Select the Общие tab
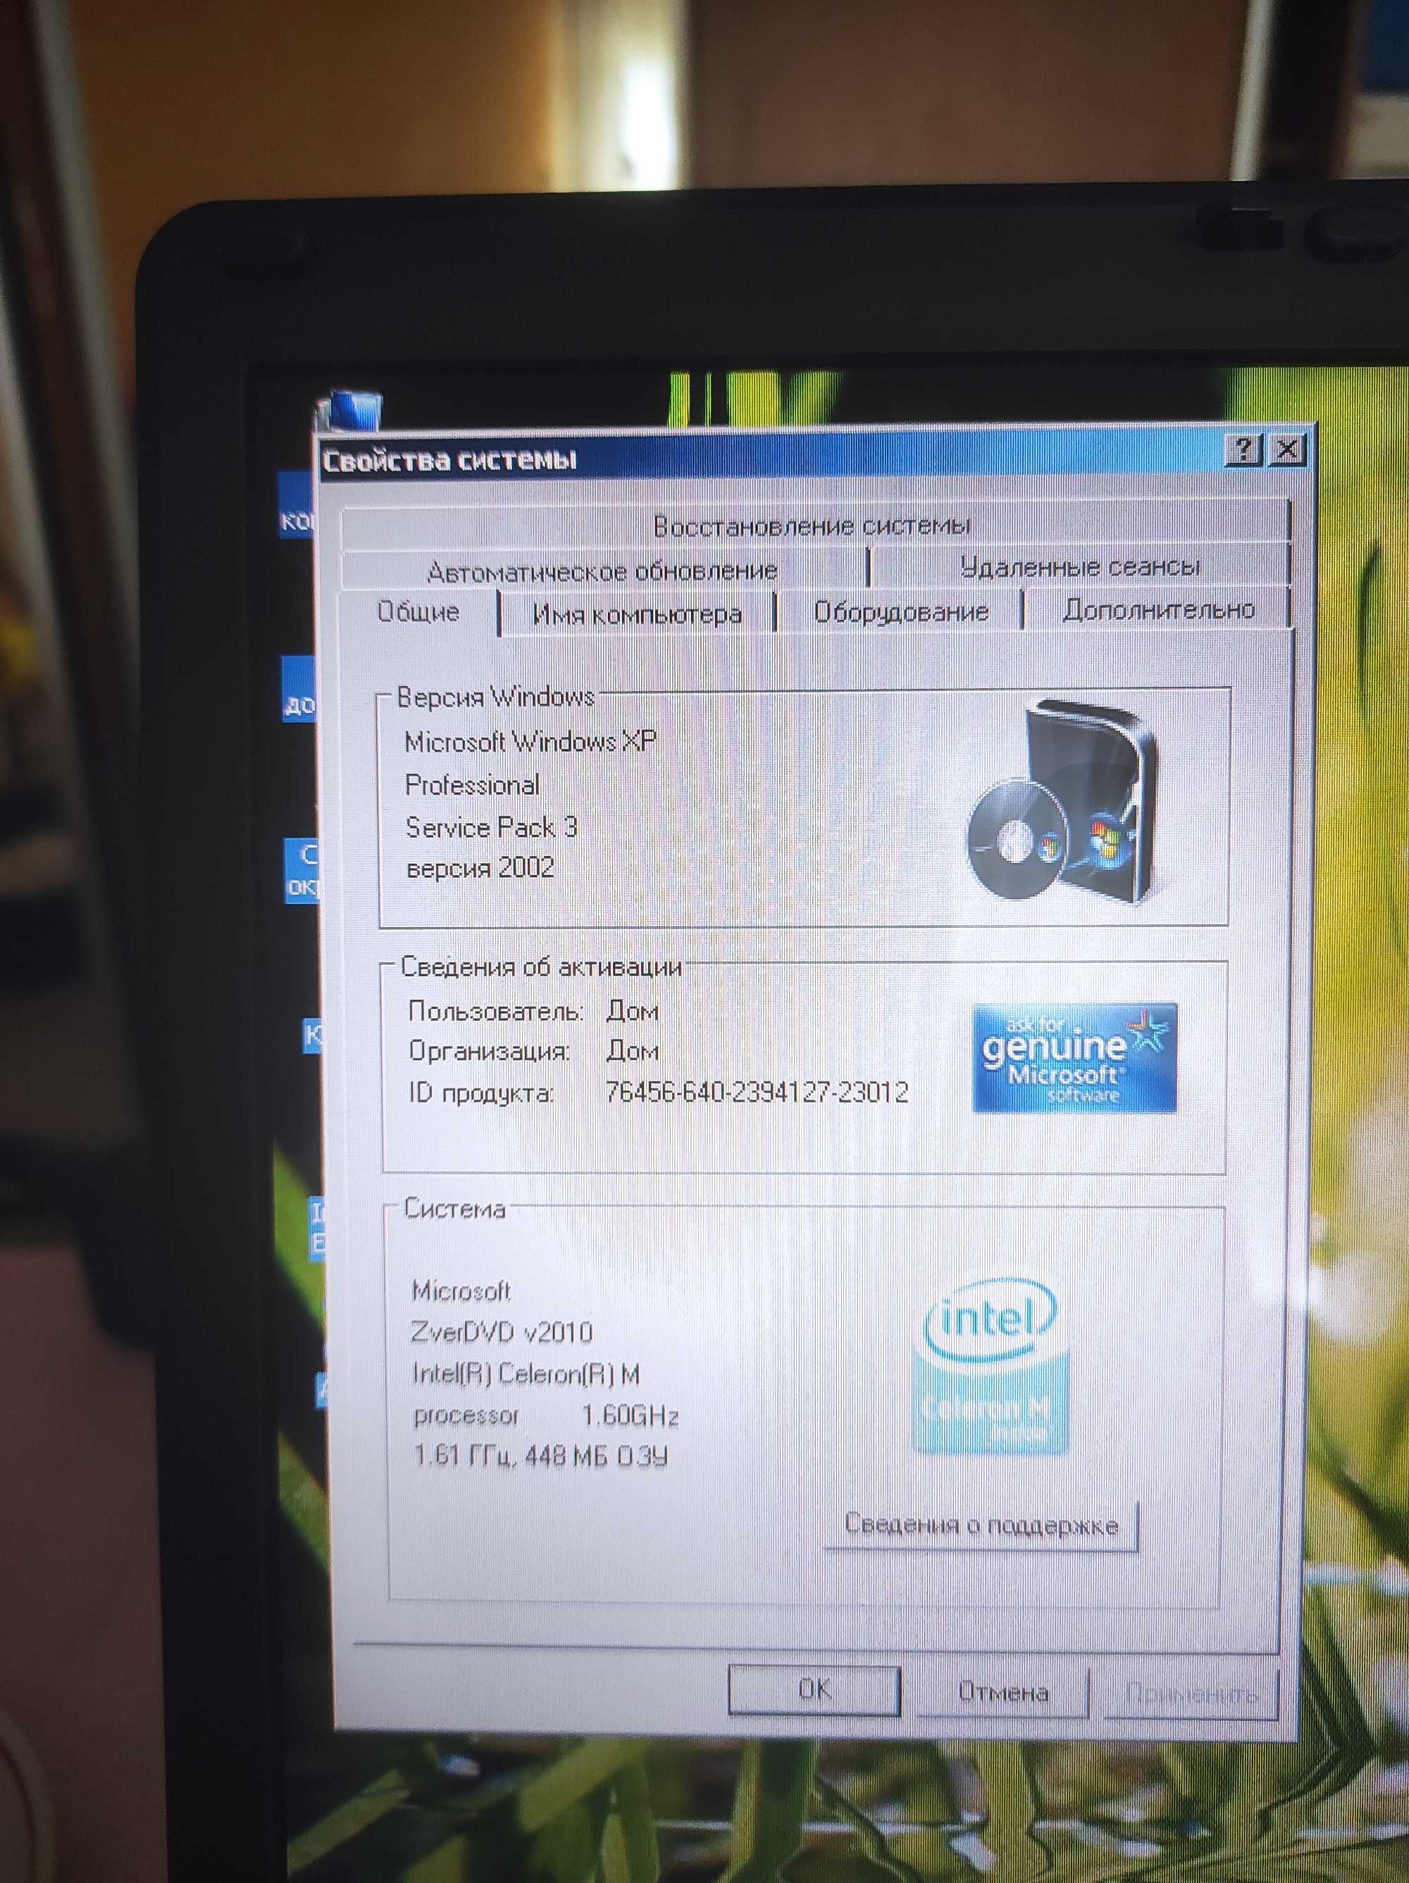The image size is (1409, 1883). [418, 611]
